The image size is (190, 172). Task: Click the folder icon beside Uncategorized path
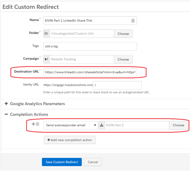click(47, 34)
